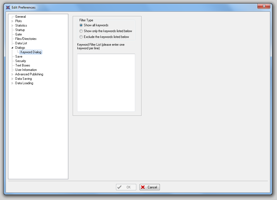Screen dimensions: 277x200
Task: Open the Data List preferences
Action: 21,43
